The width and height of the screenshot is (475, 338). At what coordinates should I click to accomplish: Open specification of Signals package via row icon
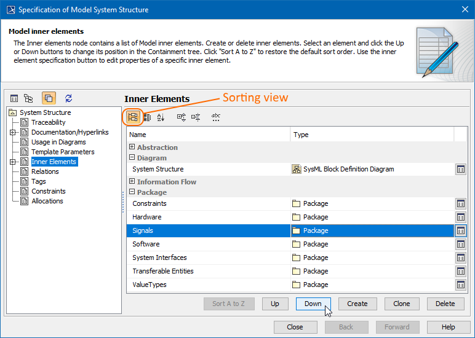460,230
